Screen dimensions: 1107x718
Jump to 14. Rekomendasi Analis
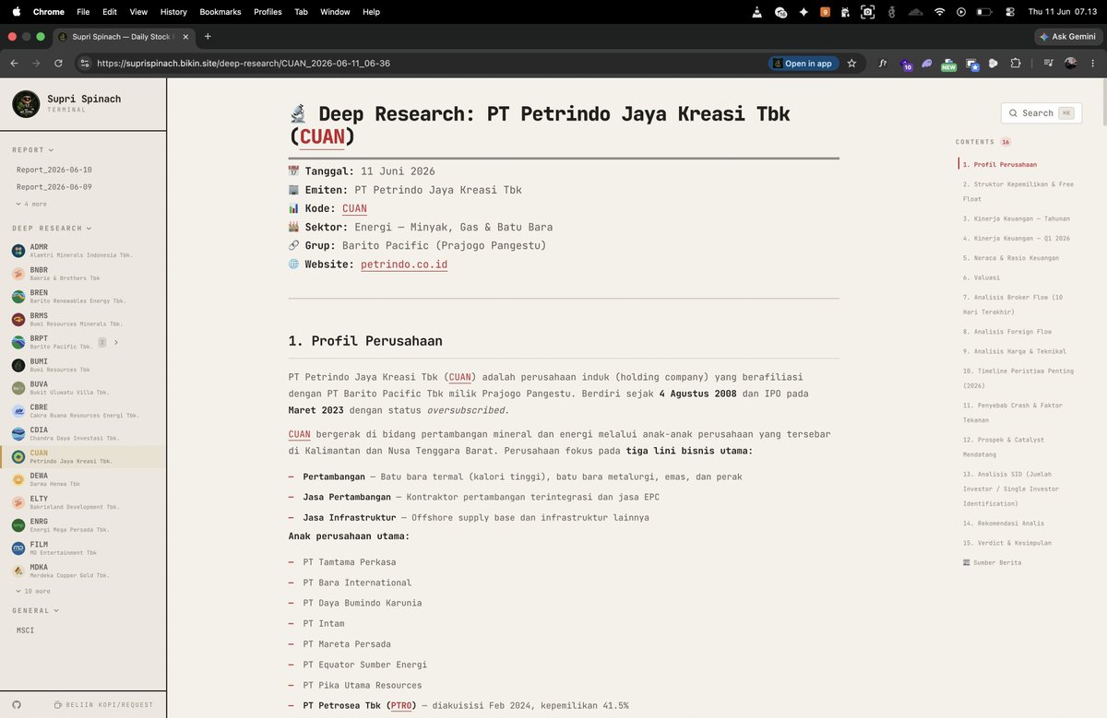[1003, 524]
